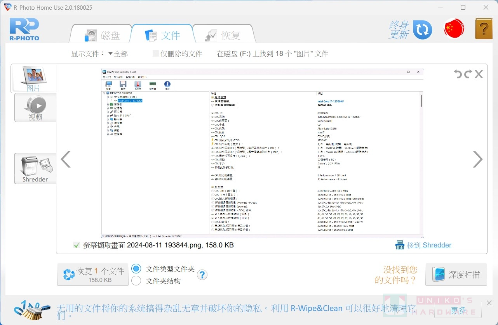Open language selection China flag icon
This screenshot has width=498, height=325.
pos(454,29)
